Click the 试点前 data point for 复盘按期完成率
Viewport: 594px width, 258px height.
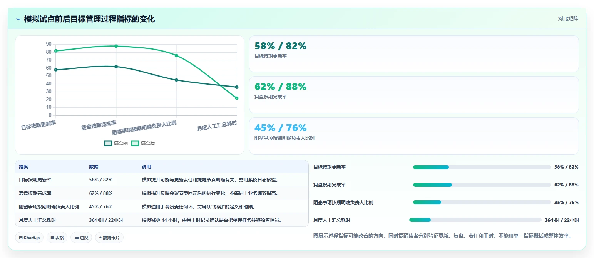pos(116,67)
